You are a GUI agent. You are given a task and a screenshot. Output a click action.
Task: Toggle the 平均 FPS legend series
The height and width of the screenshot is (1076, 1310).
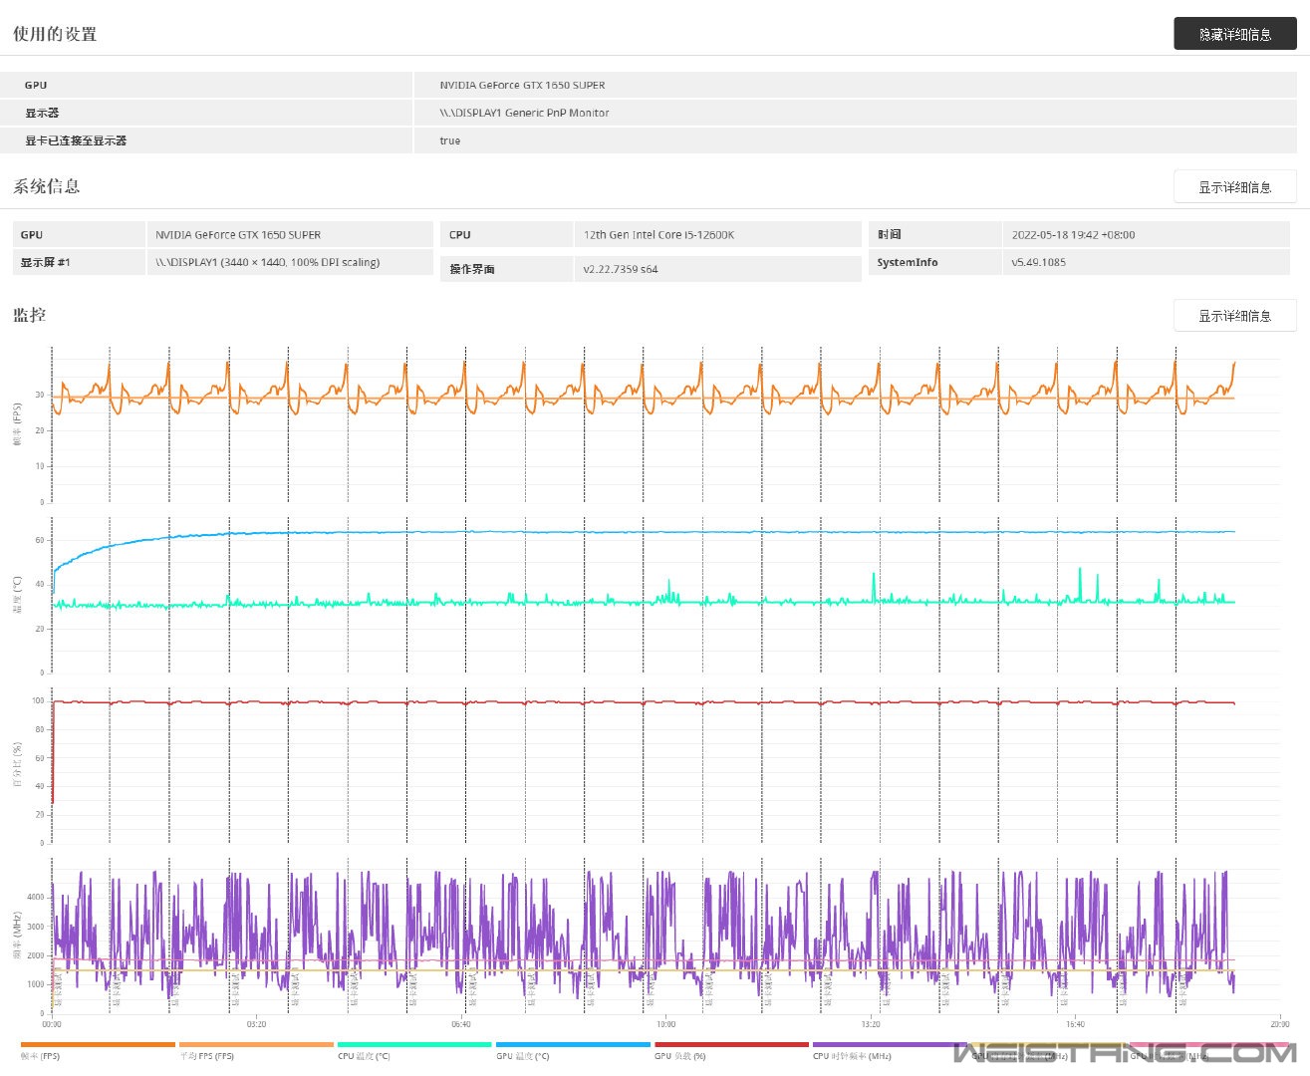pyautogui.click(x=206, y=1056)
